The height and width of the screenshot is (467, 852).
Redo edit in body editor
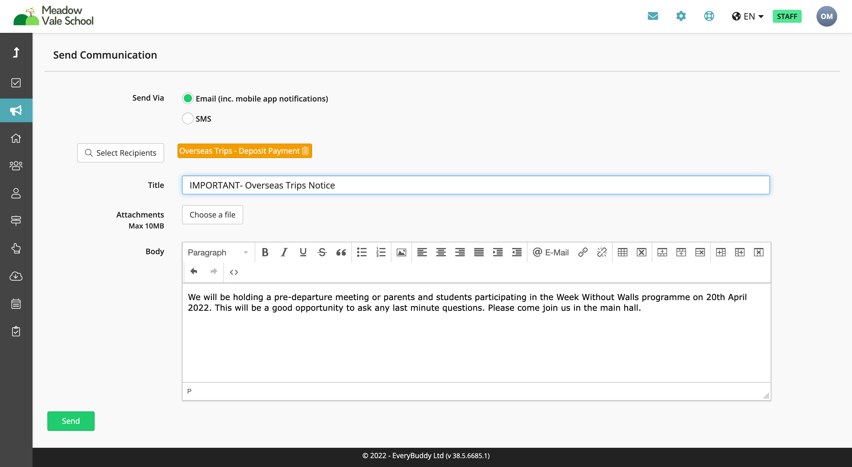(x=214, y=272)
